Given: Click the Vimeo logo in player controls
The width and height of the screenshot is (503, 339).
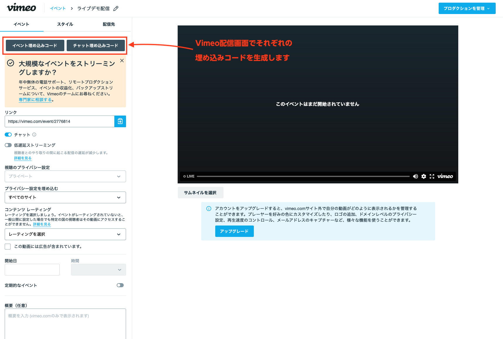Looking at the screenshot, I should pos(445,176).
